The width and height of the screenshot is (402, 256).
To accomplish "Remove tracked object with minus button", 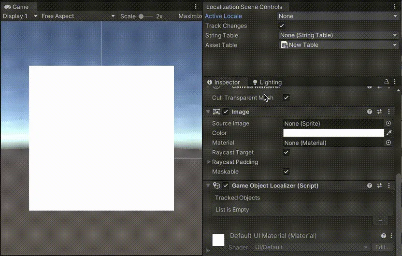I will pos(380,220).
